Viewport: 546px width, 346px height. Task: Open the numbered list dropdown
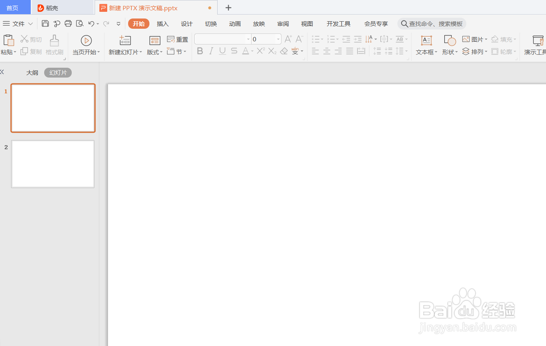pyautogui.click(x=337, y=39)
